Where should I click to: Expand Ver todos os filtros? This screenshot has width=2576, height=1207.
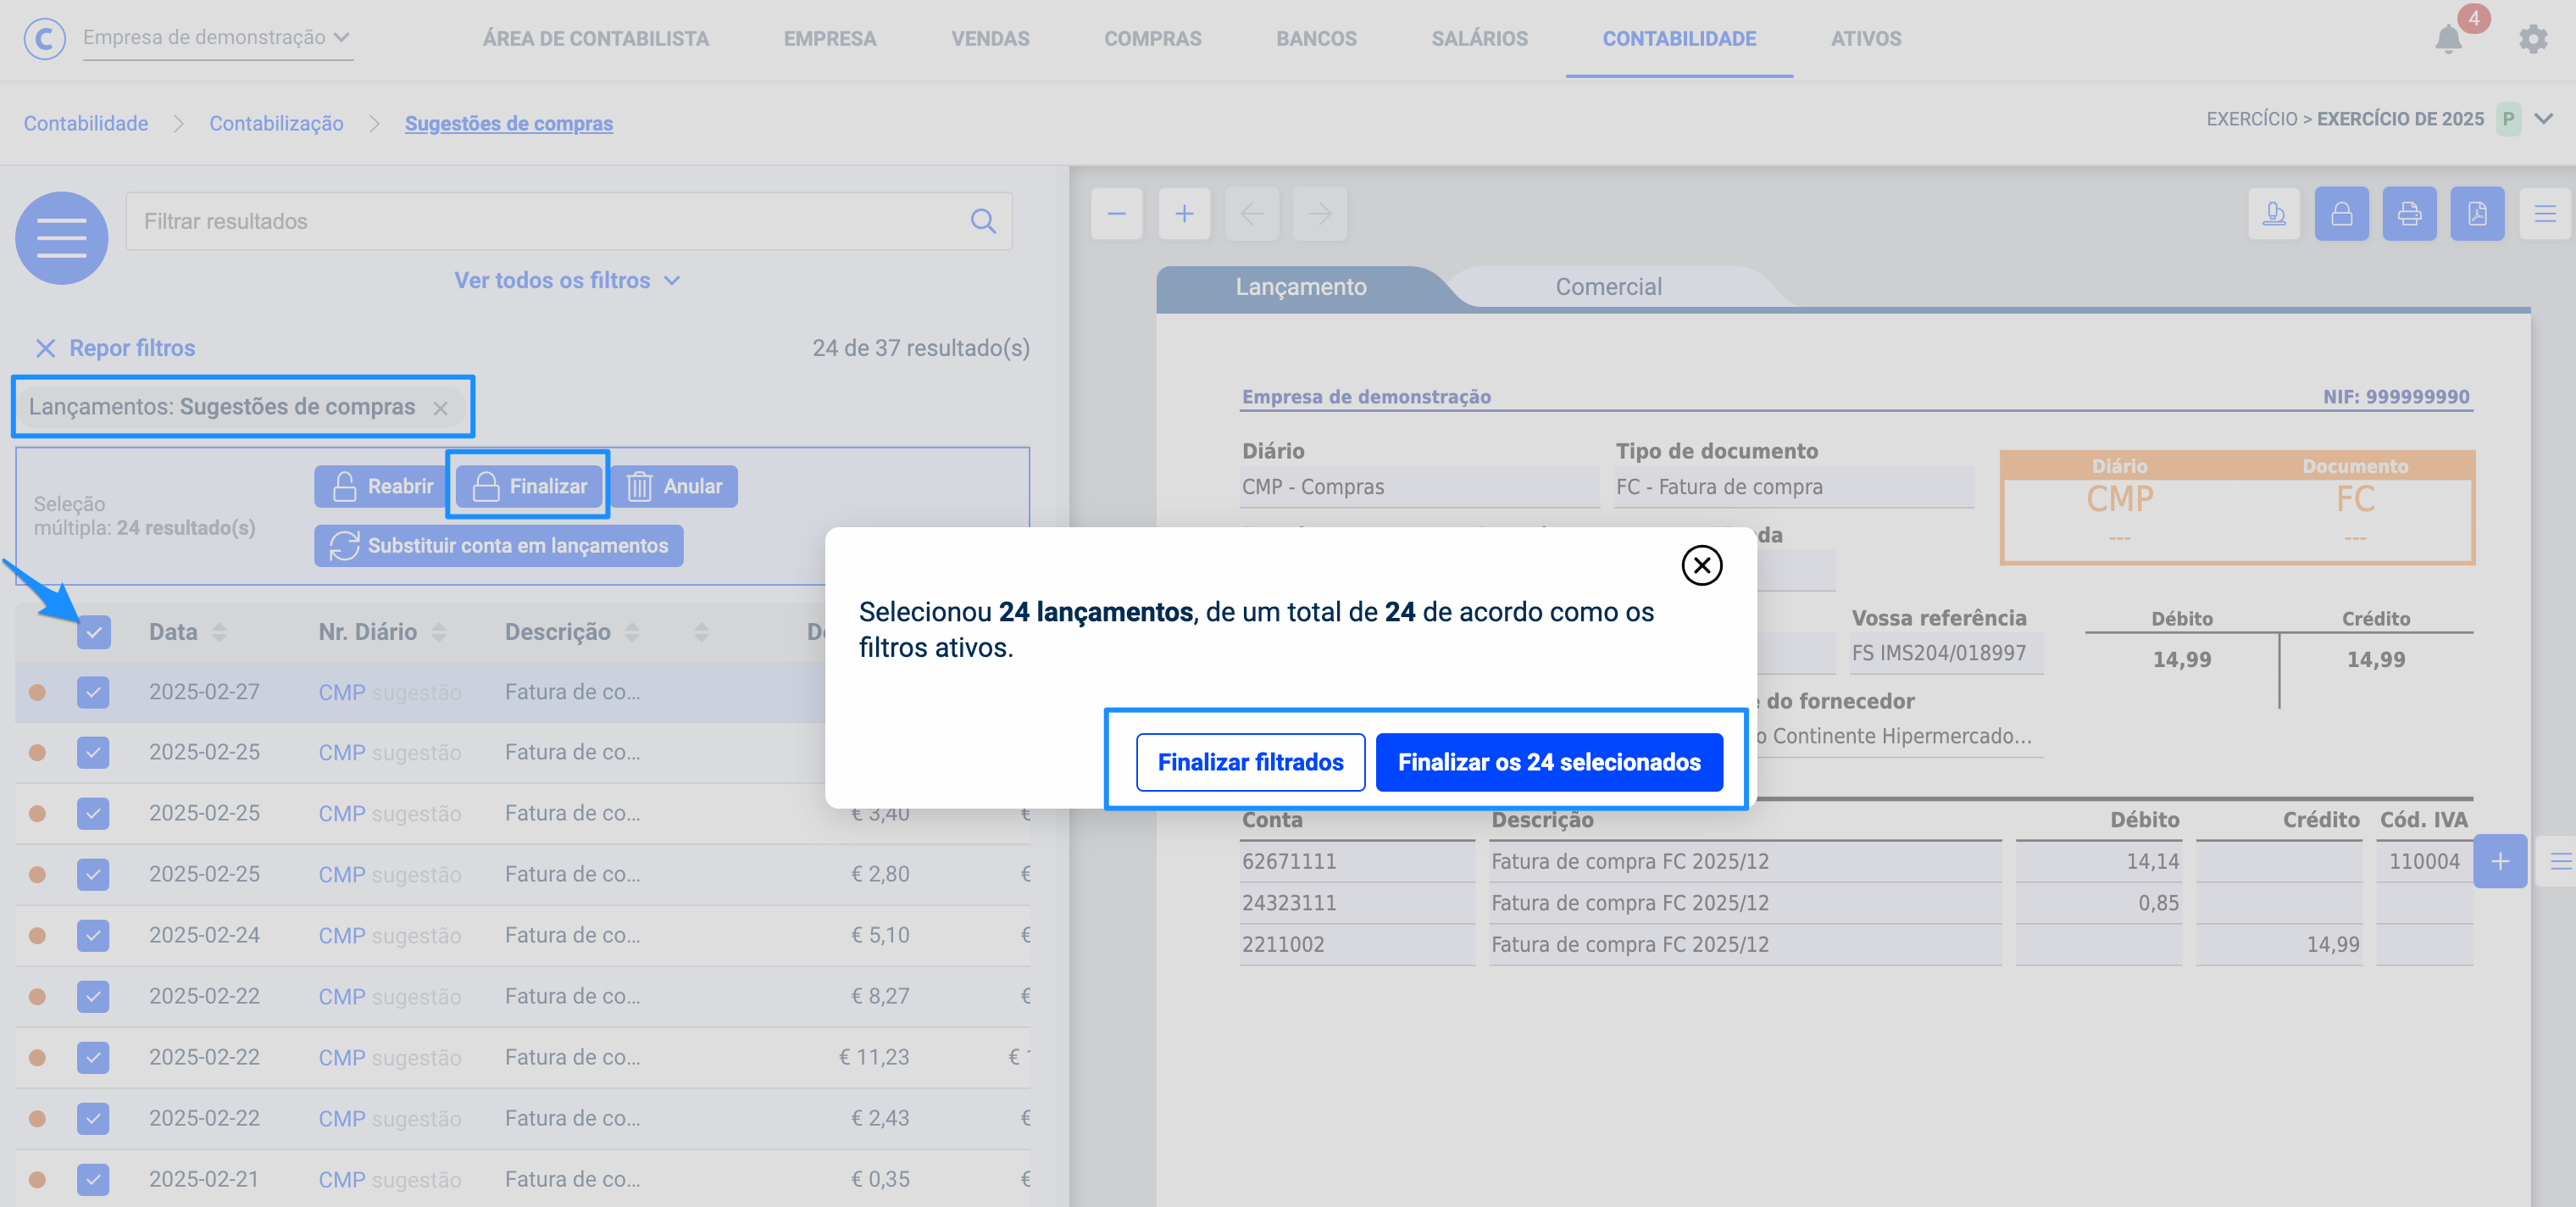click(x=567, y=280)
